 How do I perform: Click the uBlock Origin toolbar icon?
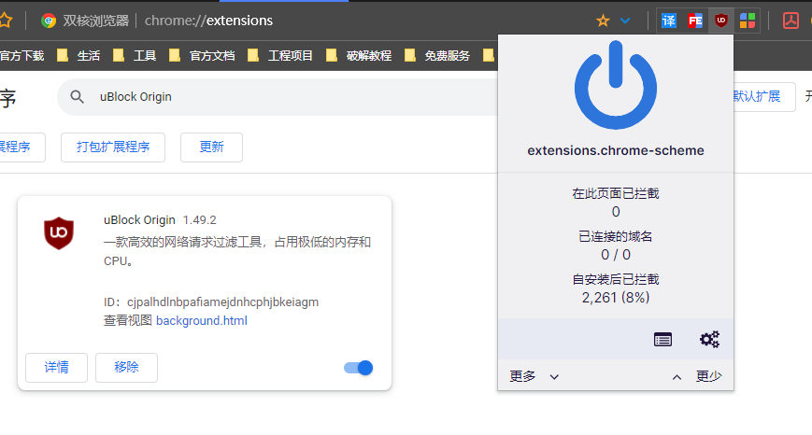(x=720, y=21)
